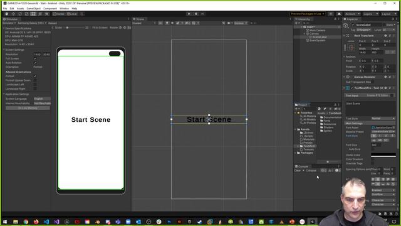Screen dimensions: 401x226
Task: Open the GameObject menu
Action: pos(33,8)
